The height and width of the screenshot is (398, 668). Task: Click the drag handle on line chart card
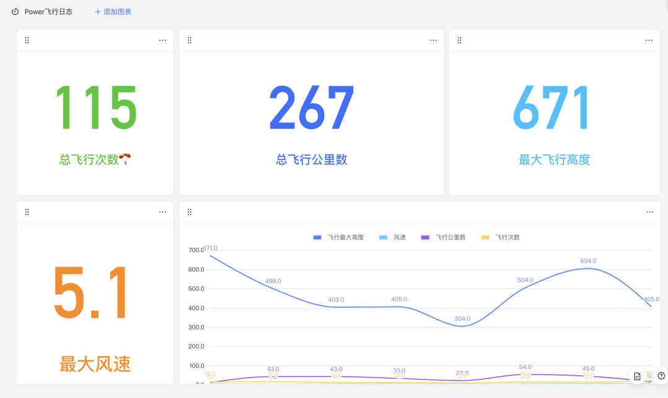click(189, 212)
